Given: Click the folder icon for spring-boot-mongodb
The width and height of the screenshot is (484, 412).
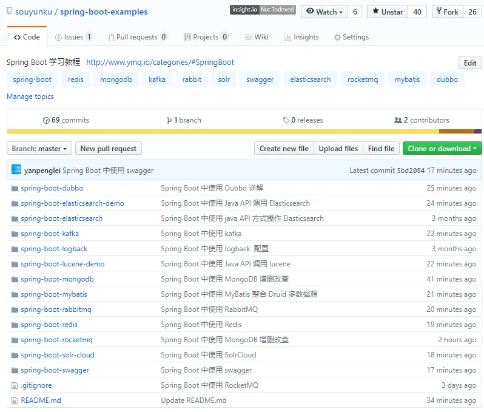Looking at the screenshot, I should pos(15,279).
